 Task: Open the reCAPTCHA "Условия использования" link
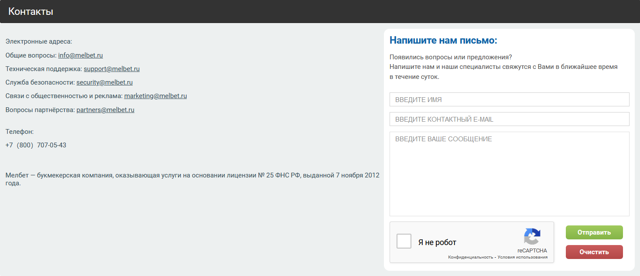pos(523,257)
